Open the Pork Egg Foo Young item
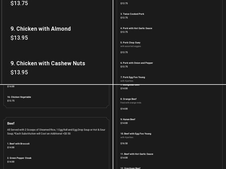This screenshot has width=226, height=169. pos(132,77)
